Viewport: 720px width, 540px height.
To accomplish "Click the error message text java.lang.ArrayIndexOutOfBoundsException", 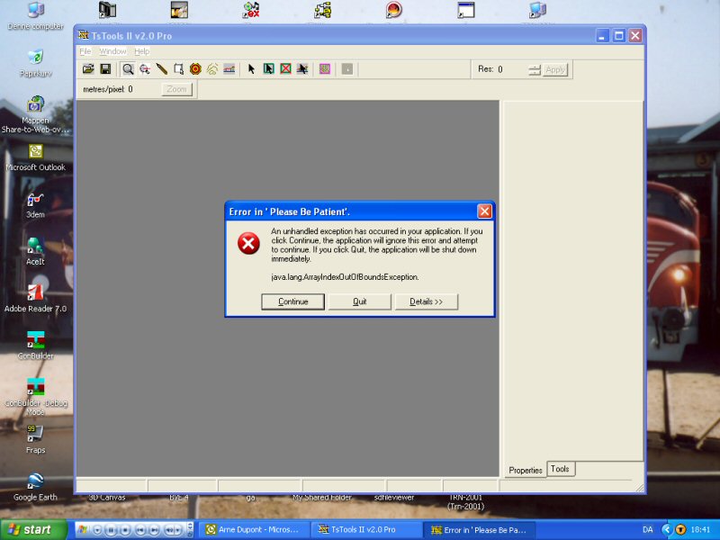I will coord(345,277).
